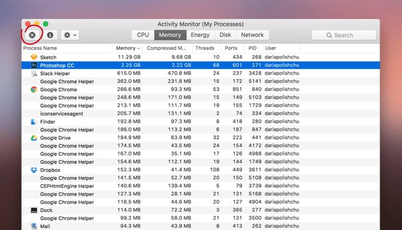Select Chrome Helper using 248.6 MB
The image size is (402, 230).
(x=67, y=98)
